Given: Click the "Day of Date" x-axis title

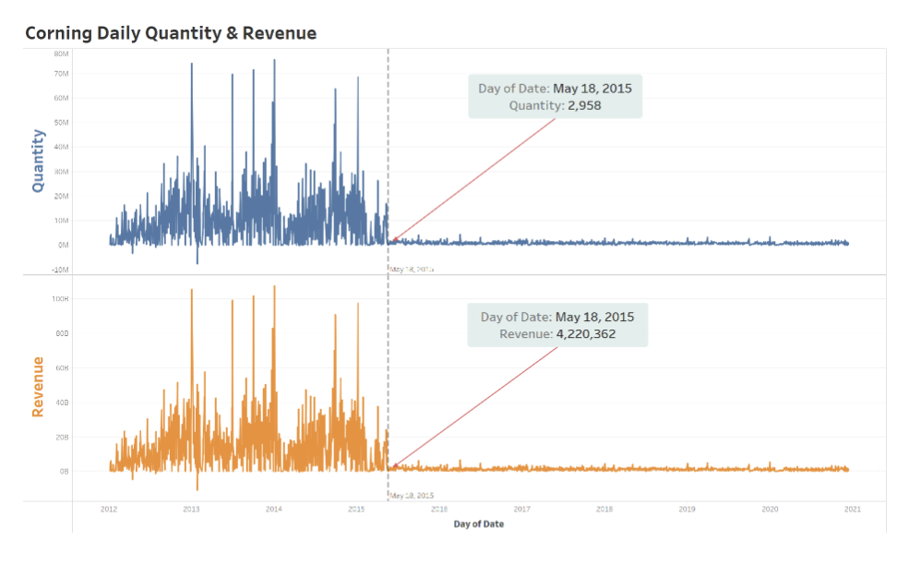Looking at the screenshot, I should pos(479,523).
